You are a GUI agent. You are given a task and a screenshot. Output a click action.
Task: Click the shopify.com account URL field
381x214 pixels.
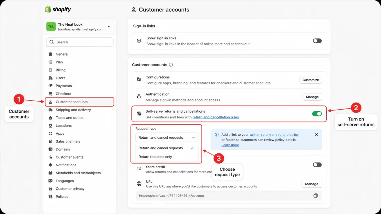pos(229,195)
